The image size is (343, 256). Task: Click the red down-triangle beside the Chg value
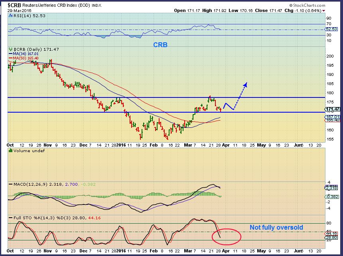(x=323, y=11)
